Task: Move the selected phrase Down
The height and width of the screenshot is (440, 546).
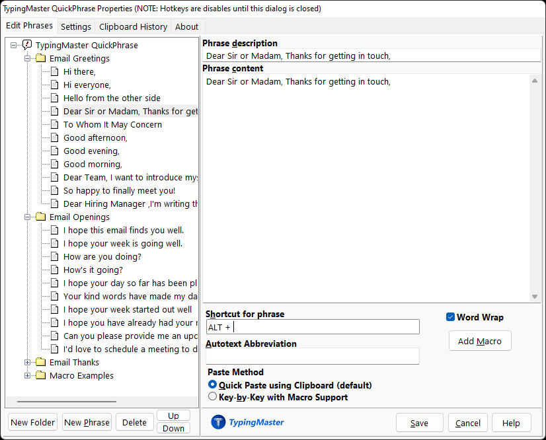Action: [173, 428]
